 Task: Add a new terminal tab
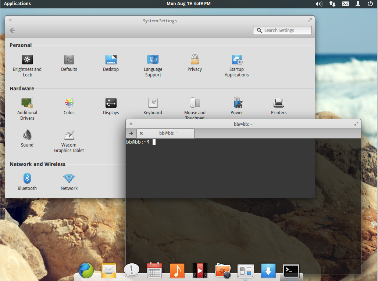click(131, 133)
